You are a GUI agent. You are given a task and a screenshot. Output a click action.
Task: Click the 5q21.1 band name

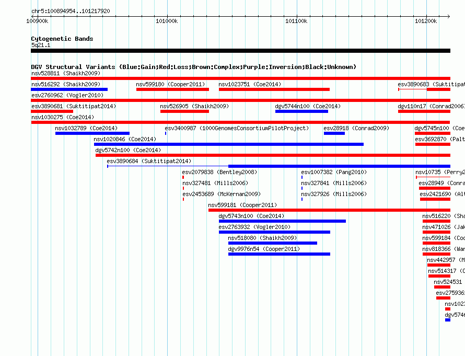click(41, 45)
